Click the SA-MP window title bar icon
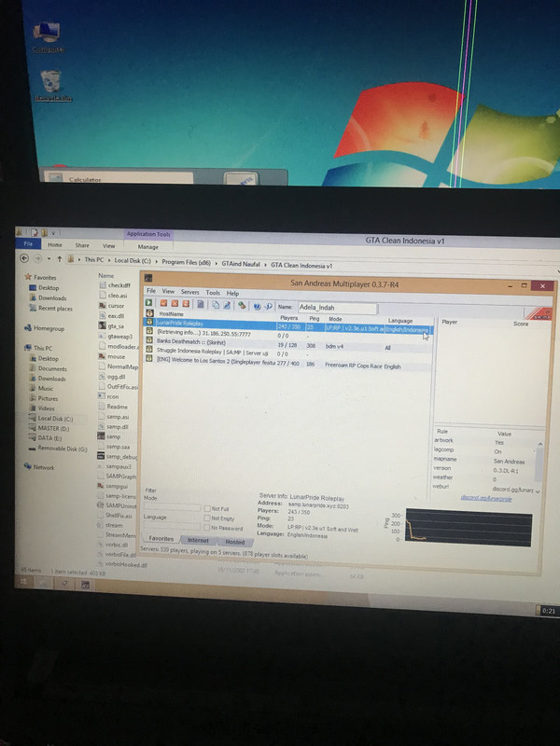Image resolution: width=560 pixels, height=746 pixels. tap(148, 278)
